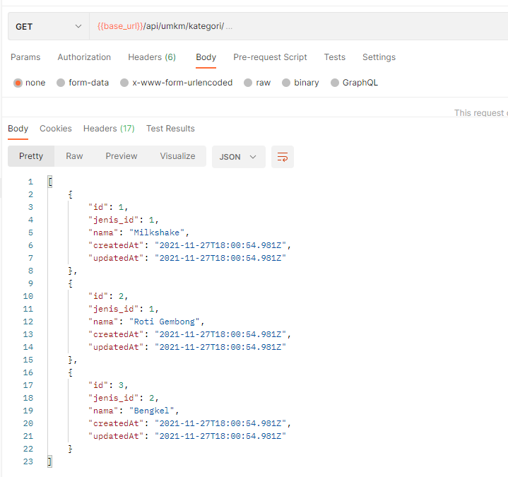This screenshot has height=477, width=508.
Task: Switch to the Authorization tab
Action: [84, 57]
